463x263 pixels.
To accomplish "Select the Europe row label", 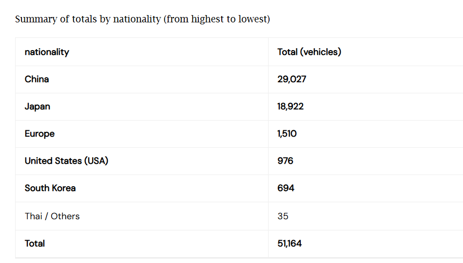I will pyautogui.click(x=39, y=134).
